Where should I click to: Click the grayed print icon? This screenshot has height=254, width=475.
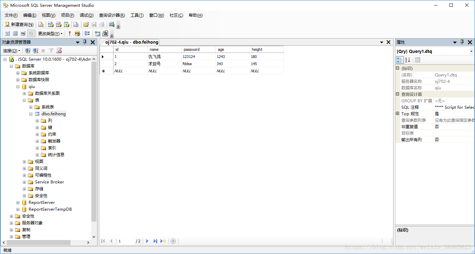pyautogui.click(x=102, y=24)
